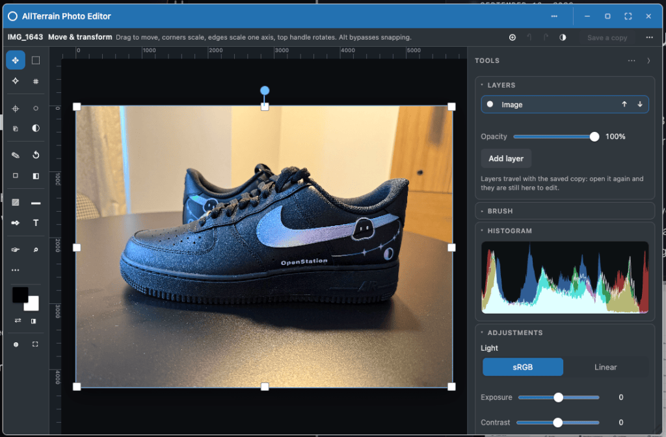Select the Move & transform tool
Screen dimensions: 666x437
(16, 60)
